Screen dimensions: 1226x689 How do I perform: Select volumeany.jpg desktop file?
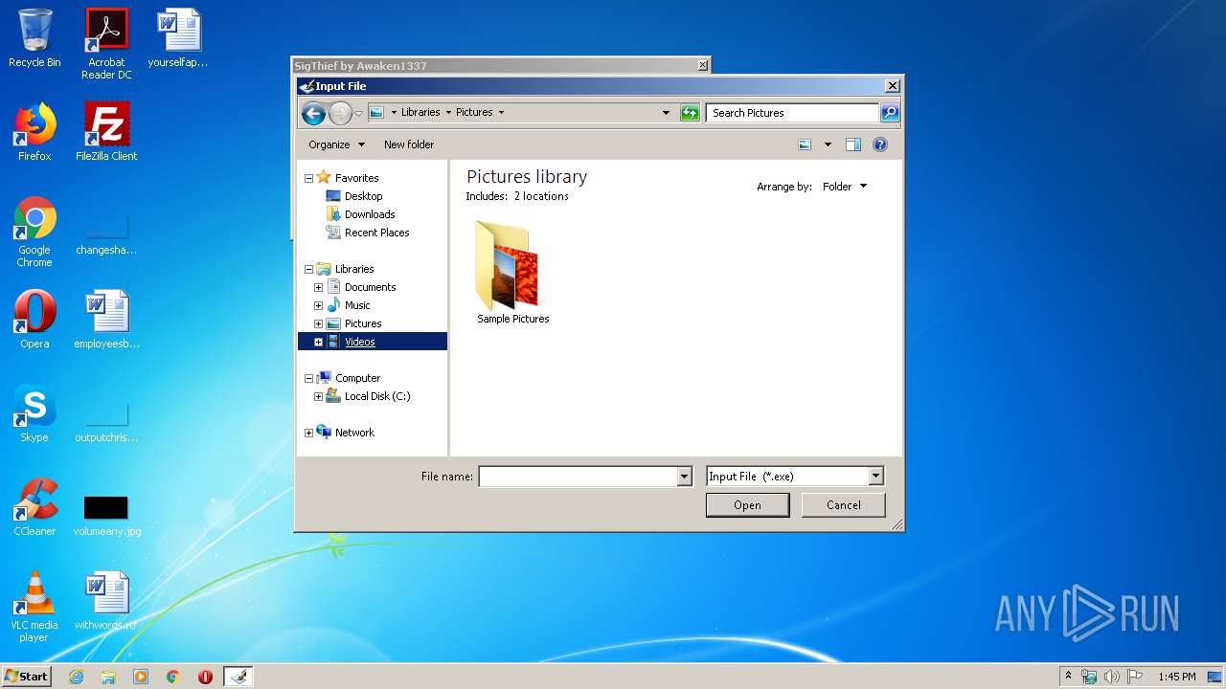coord(106,516)
